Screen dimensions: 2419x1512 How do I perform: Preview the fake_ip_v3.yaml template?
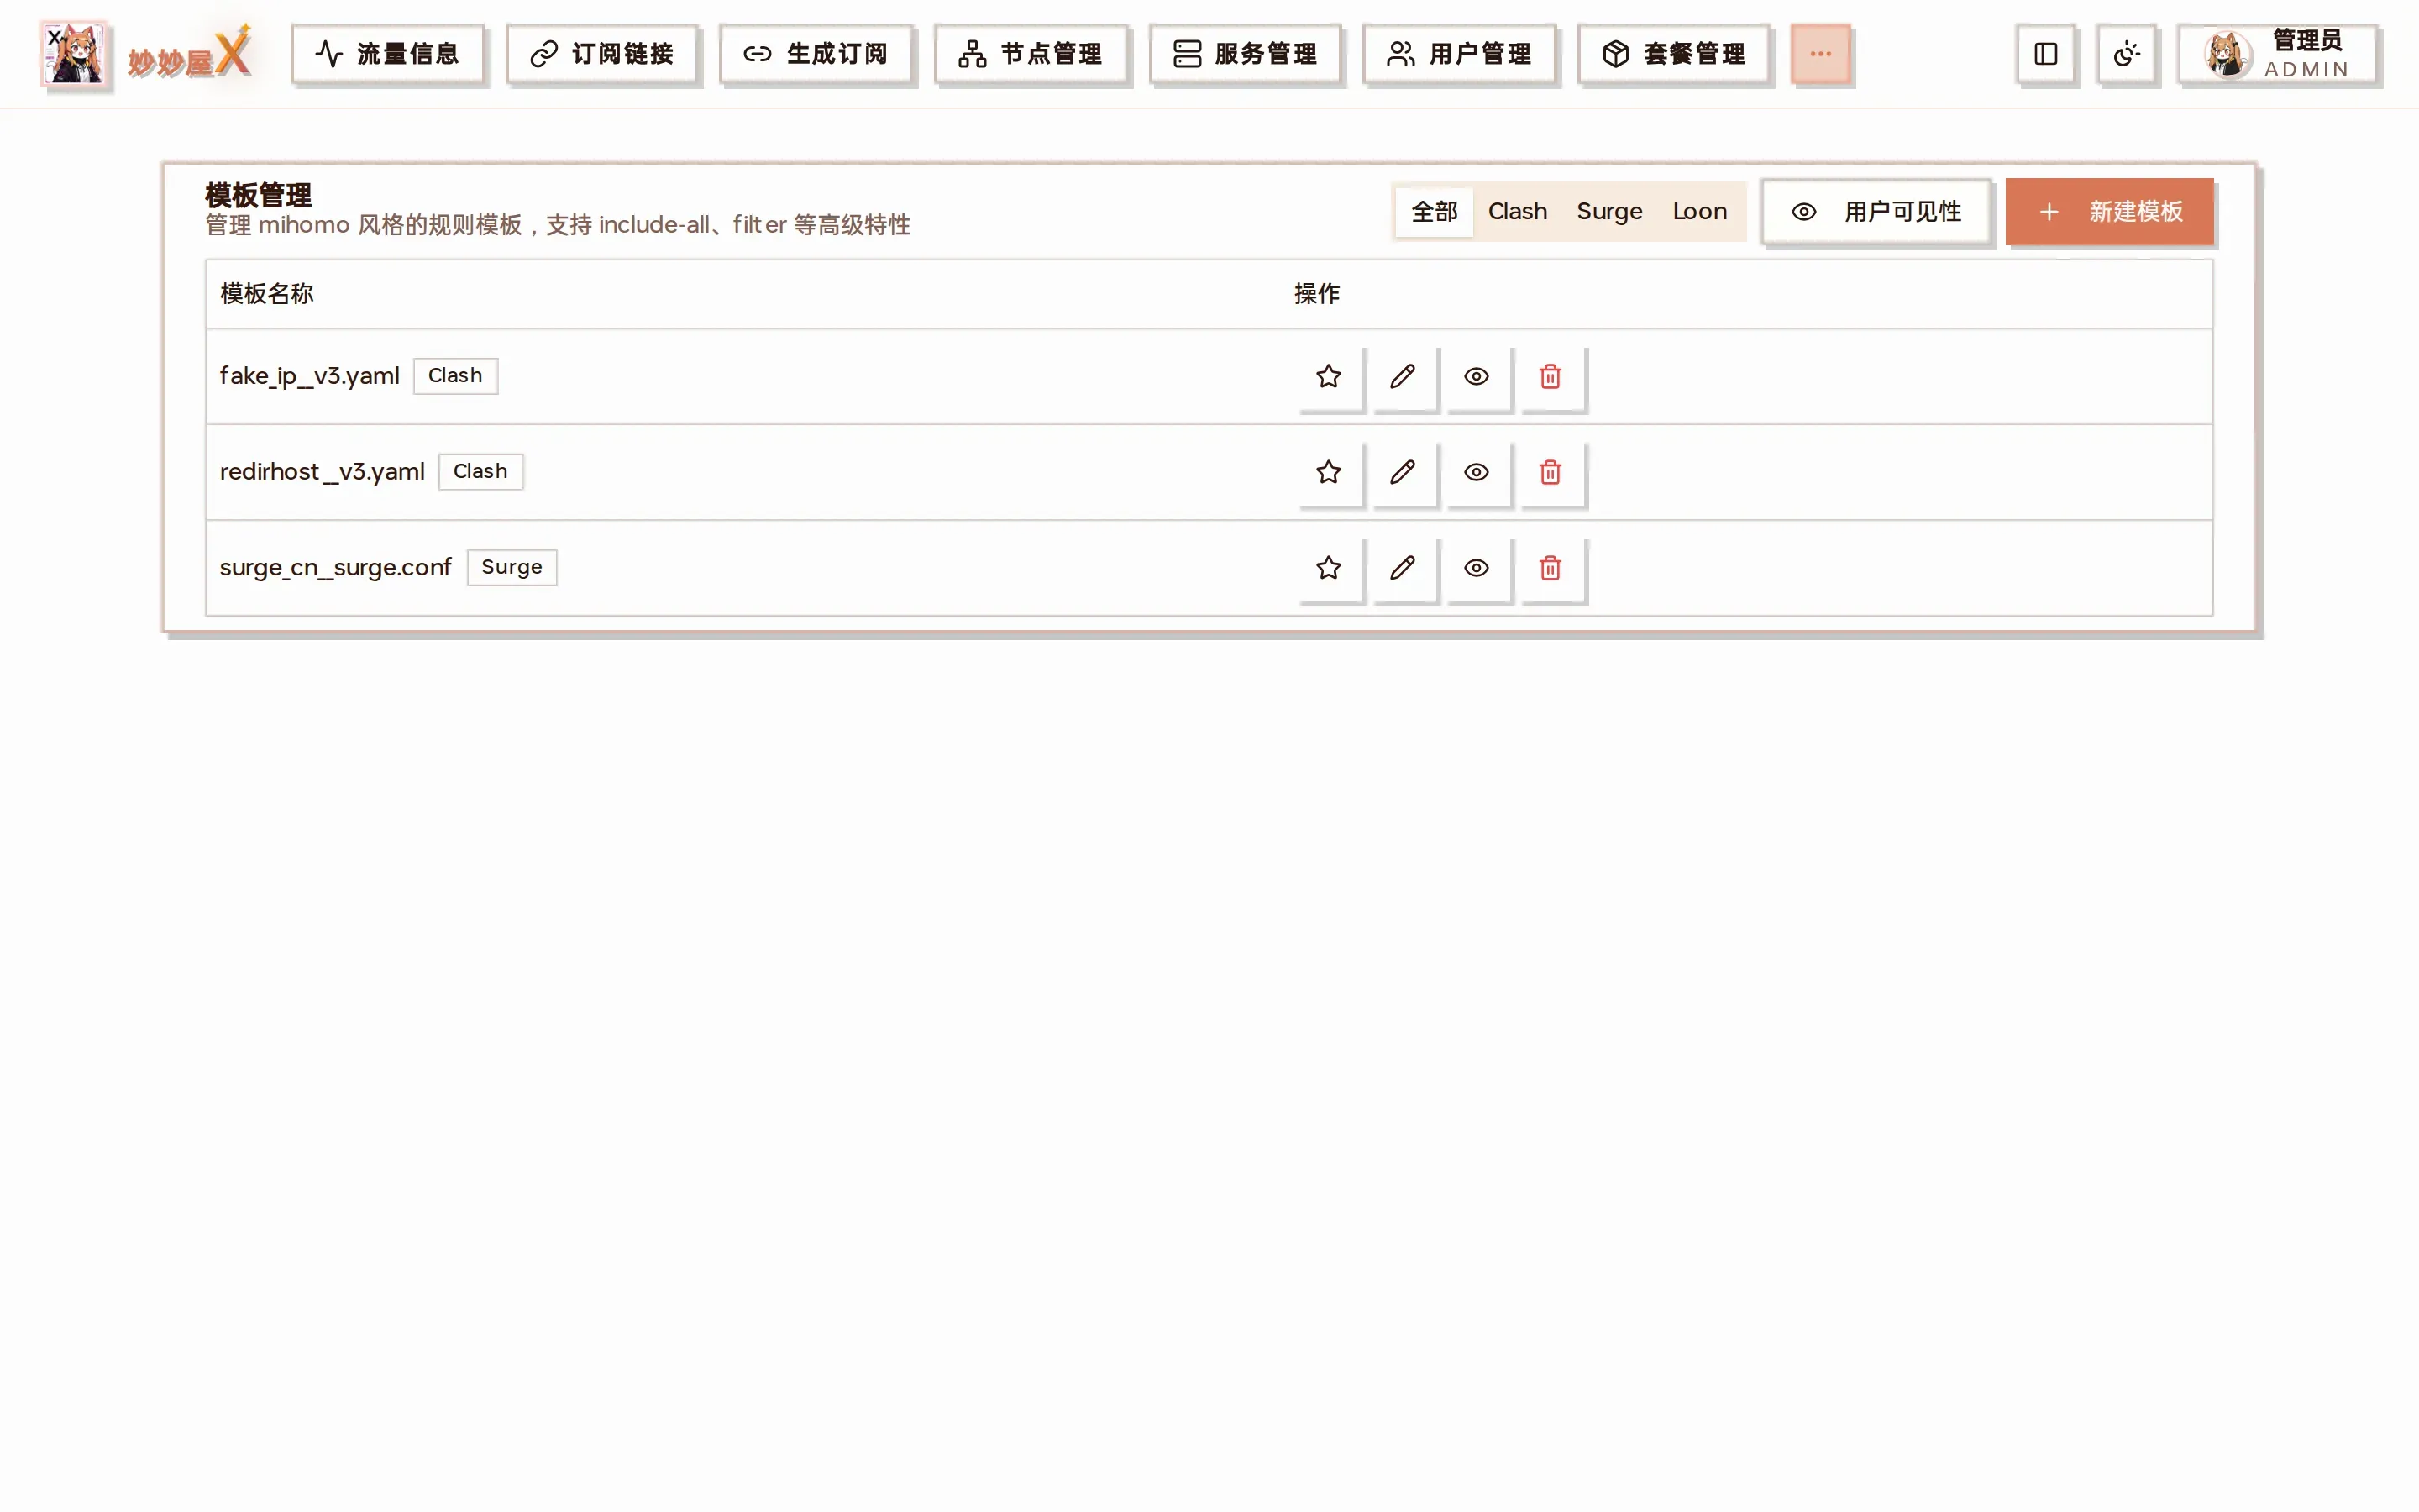1477,376
